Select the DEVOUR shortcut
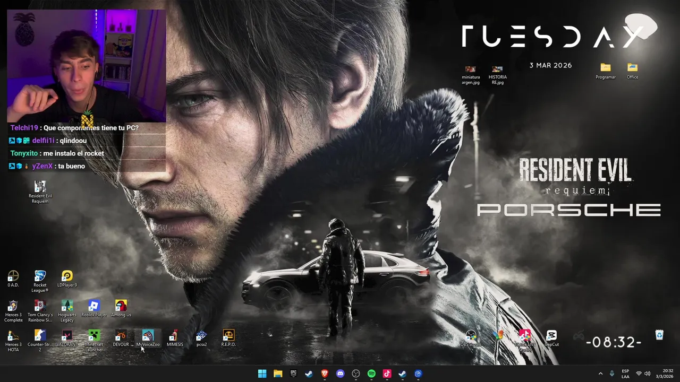 (121, 338)
